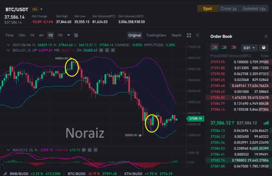Click the BTC/USDT pair name
The height and width of the screenshot is (176, 272).
pos(17,9)
